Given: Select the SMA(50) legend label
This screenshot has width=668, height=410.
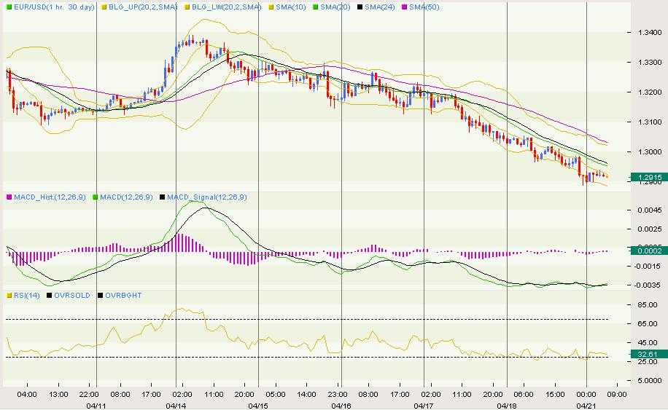Looking at the screenshot, I should (x=424, y=7).
